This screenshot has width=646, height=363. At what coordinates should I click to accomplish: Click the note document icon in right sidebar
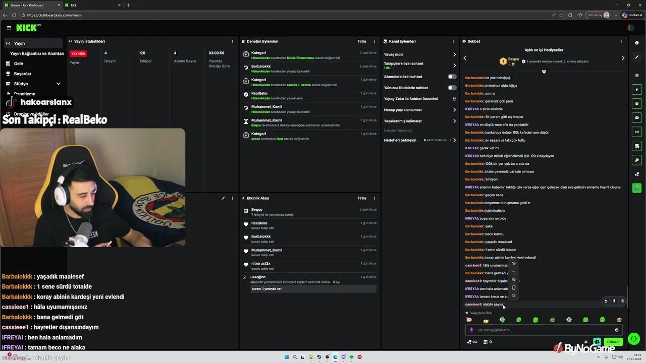(x=637, y=104)
